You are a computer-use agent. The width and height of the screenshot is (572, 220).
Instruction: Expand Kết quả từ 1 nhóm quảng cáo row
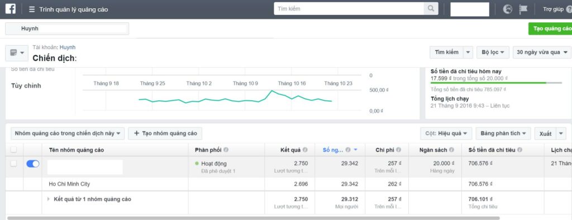(49, 199)
